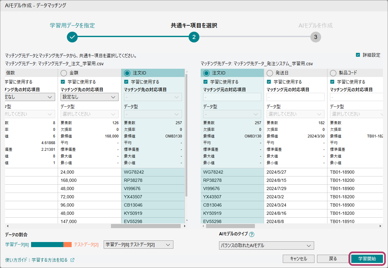Screen dimensions: 388x268
Task: Click the 個数 column header
Action: coord(31,73)
